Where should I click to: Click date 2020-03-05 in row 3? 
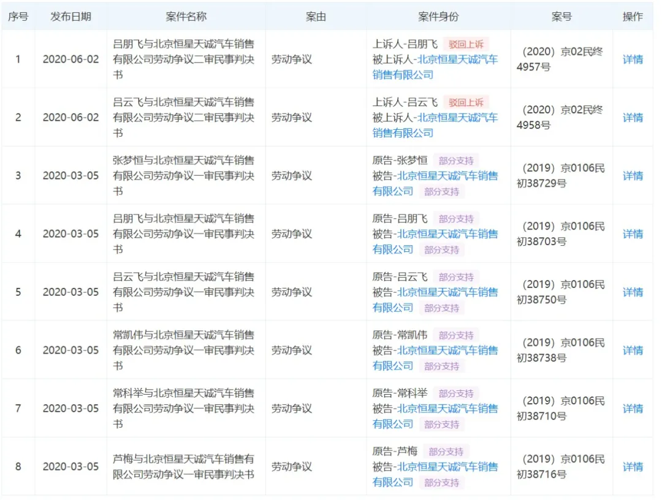click(x=71, y=176)
